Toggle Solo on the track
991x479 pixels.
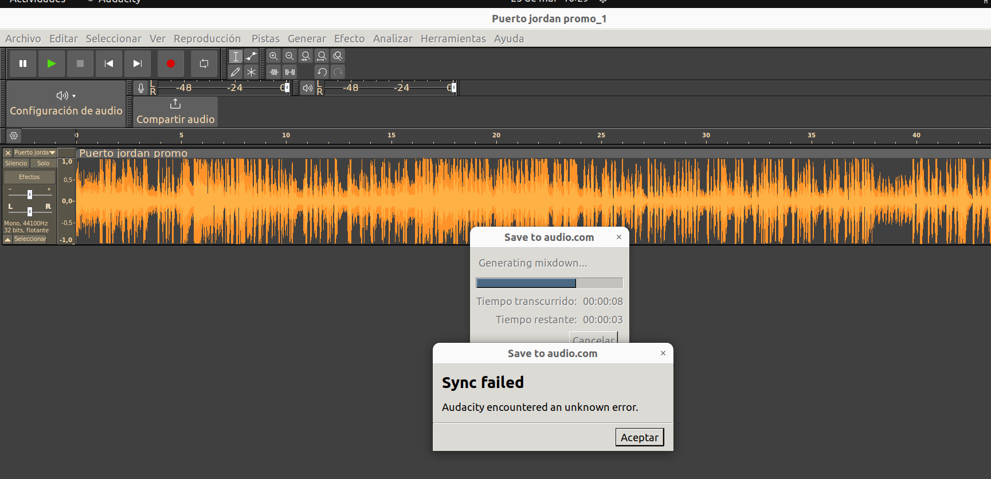click(44, 163)
